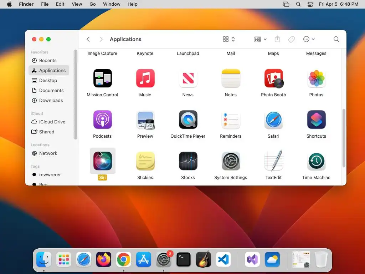
Task: Open the Reminders app icon
Action: click(231, 120)
